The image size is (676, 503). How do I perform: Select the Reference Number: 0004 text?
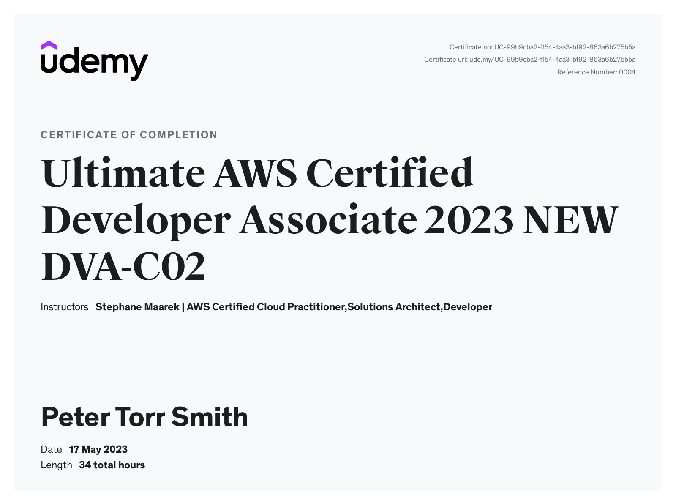pyautogui.click(x=596, y=72)
